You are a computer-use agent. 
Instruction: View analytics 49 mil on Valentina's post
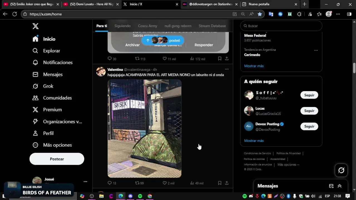(x=197, y=183)
